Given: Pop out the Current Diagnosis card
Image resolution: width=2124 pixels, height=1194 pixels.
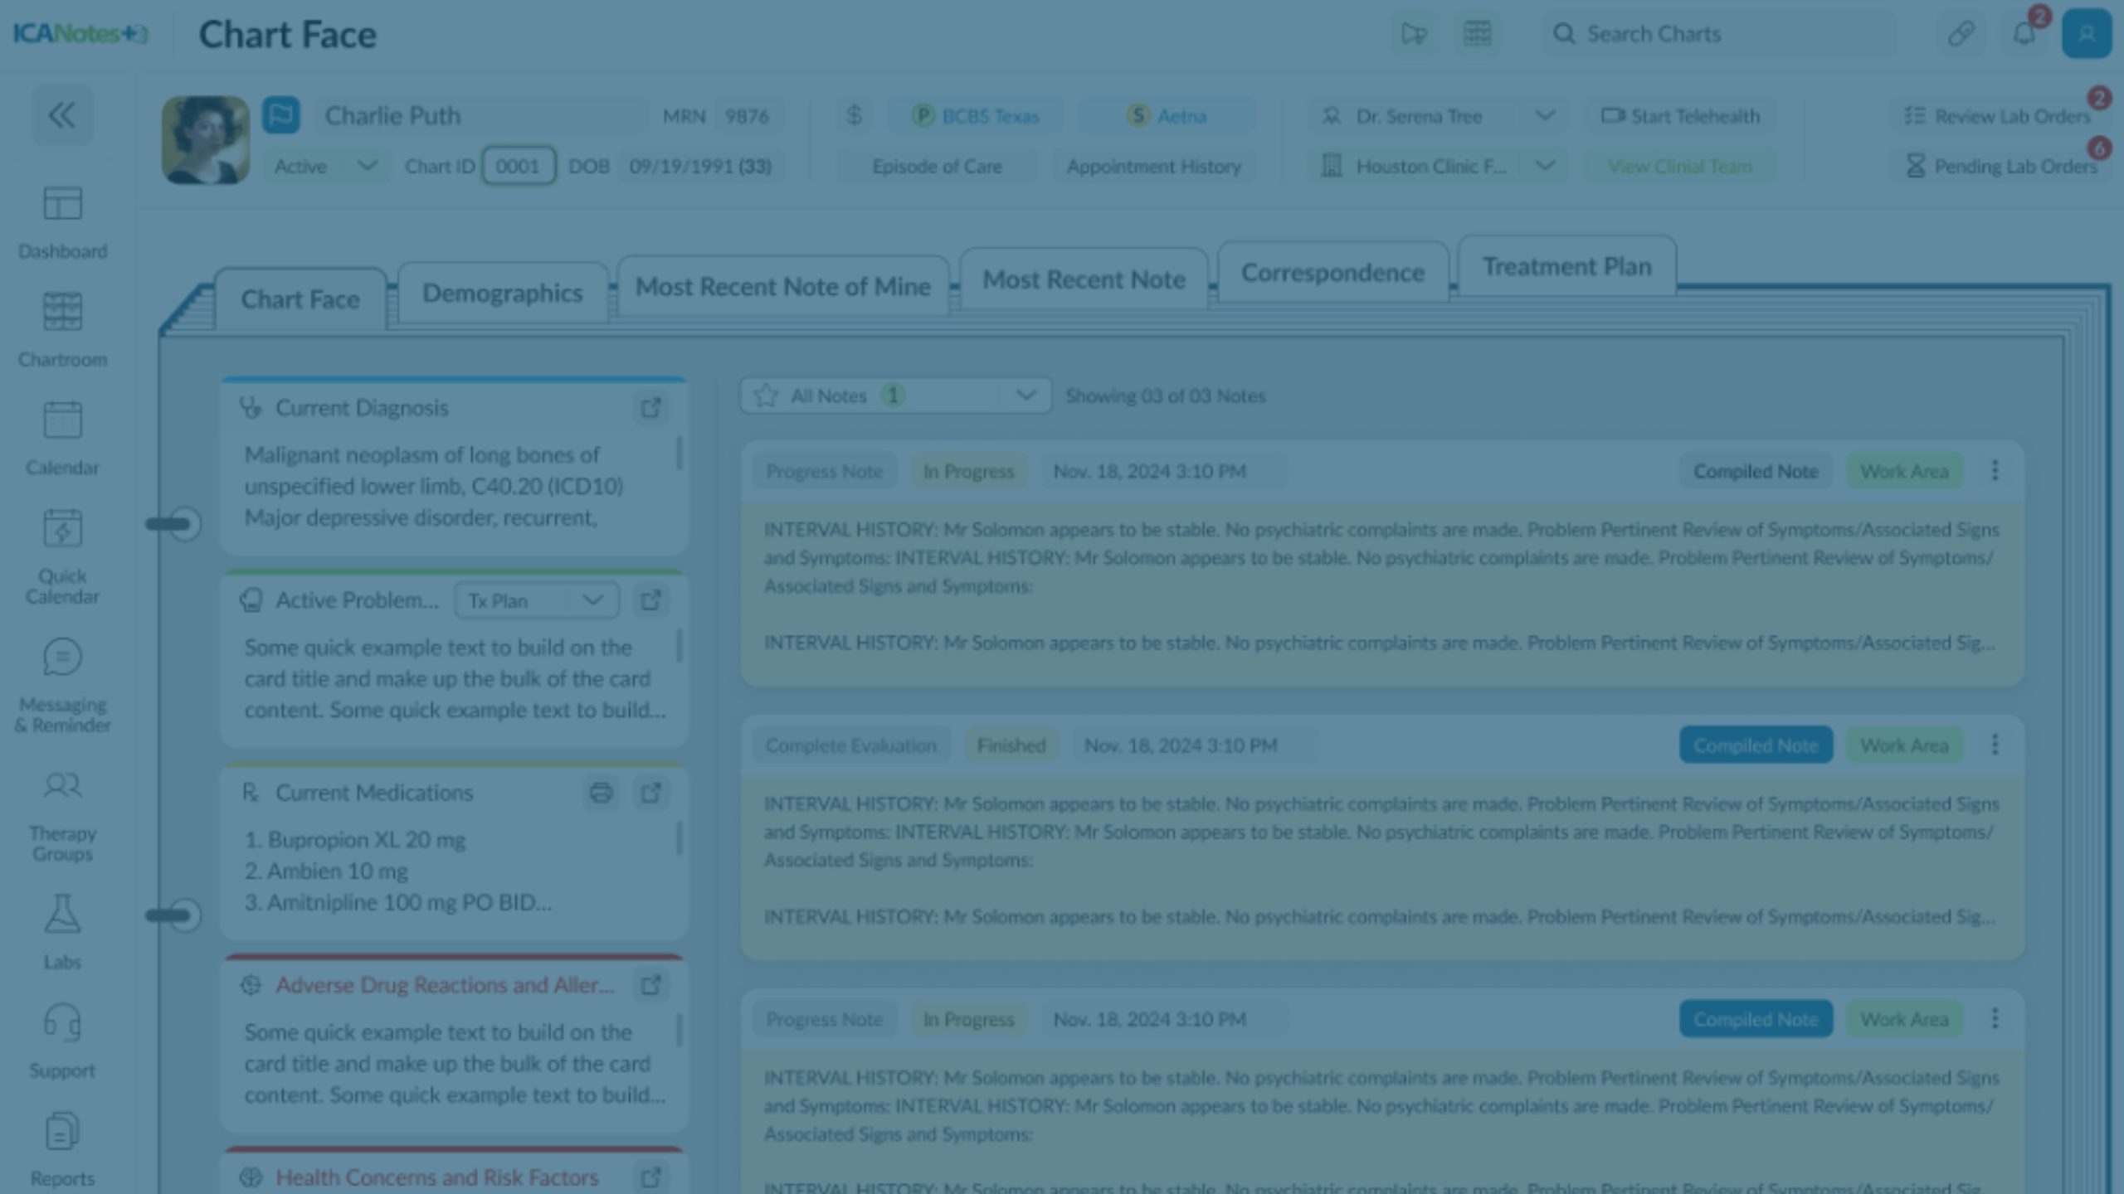Looking at the screenshot, I should (x=650, y=408).
